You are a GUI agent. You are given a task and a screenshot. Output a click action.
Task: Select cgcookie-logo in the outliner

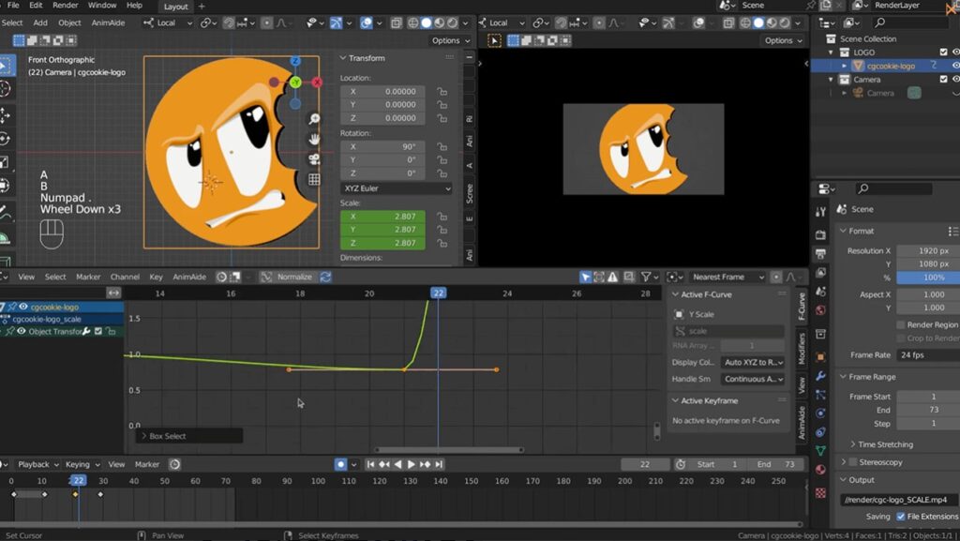pos(891,66)
